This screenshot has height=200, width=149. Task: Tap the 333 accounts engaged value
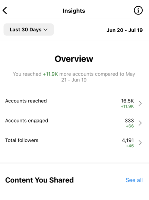pos(129,121)
